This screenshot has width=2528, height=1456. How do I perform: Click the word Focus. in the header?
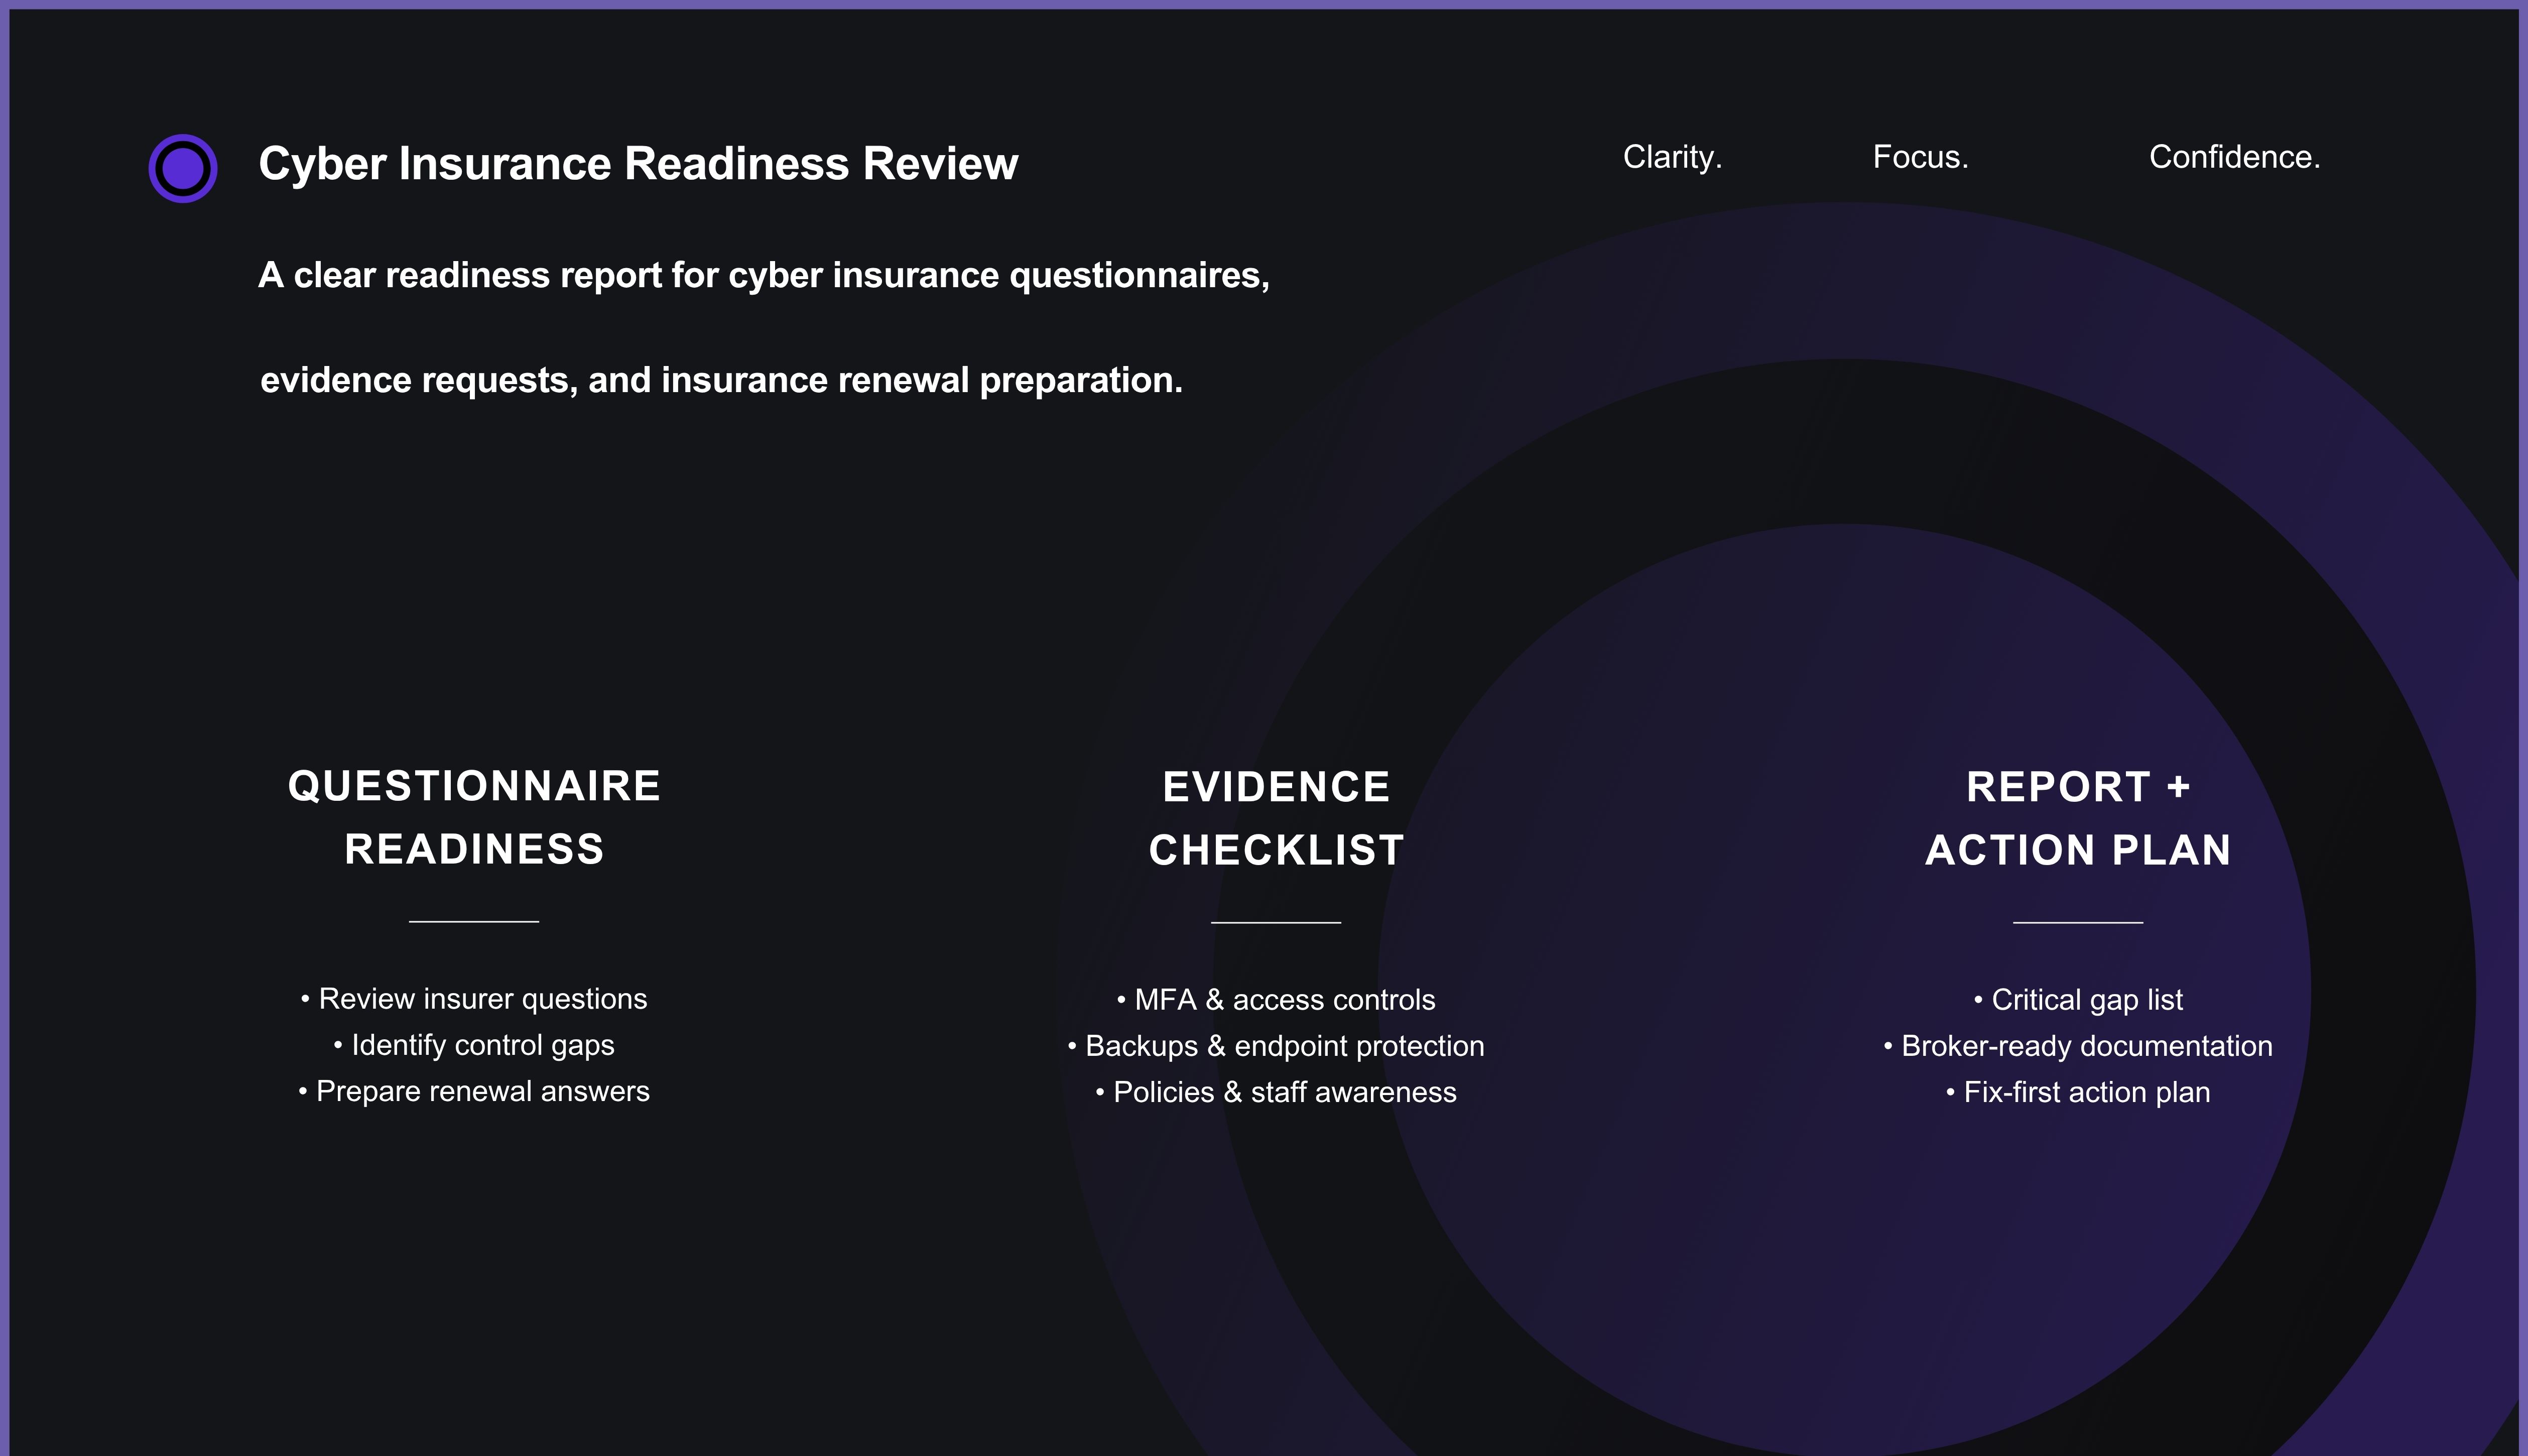click(x=1920, y=157)
